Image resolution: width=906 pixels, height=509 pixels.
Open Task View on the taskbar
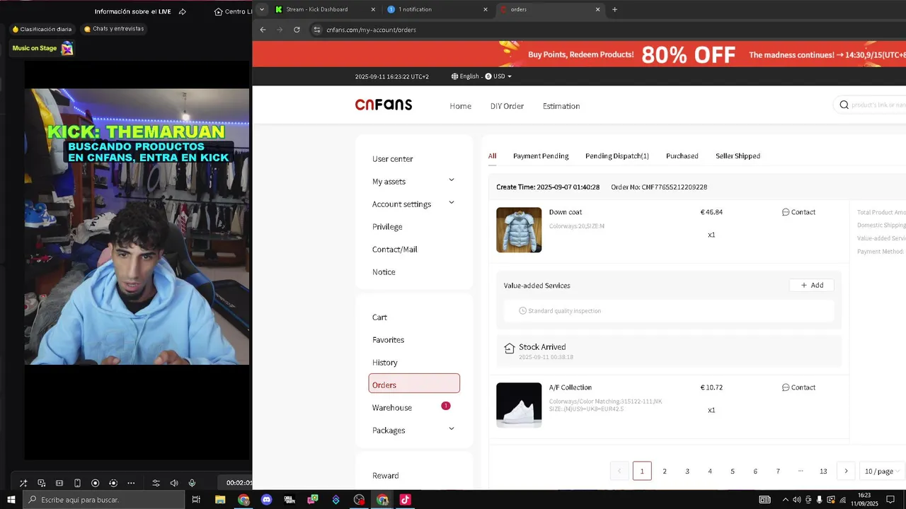pos(196,500)
